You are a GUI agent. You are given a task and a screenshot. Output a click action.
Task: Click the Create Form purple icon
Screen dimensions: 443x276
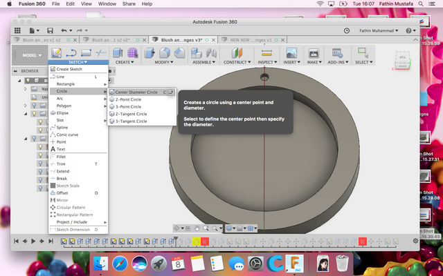pyautogui.click(x=132, y=52)
